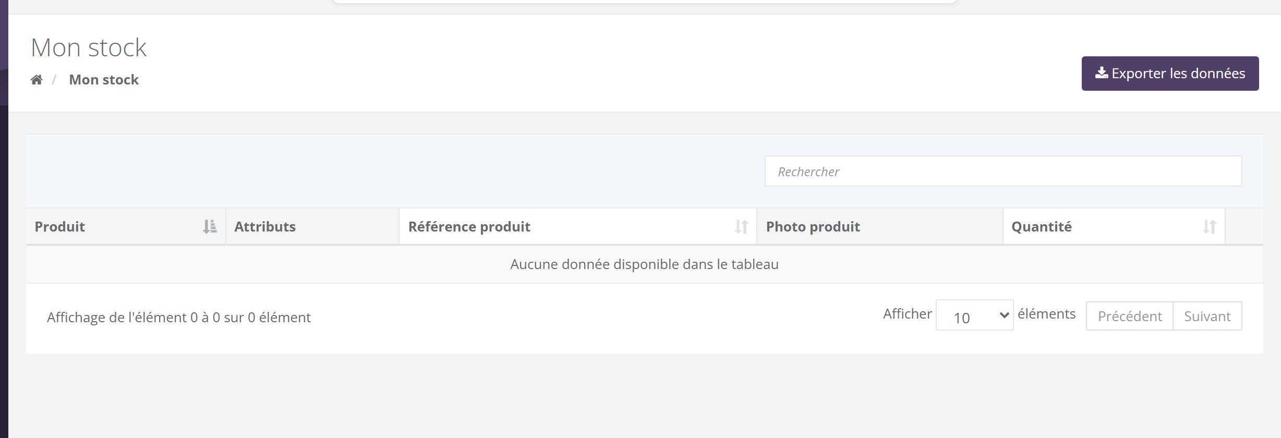
Task: Click the Attributs column header
Action: [x=312, y=226]
